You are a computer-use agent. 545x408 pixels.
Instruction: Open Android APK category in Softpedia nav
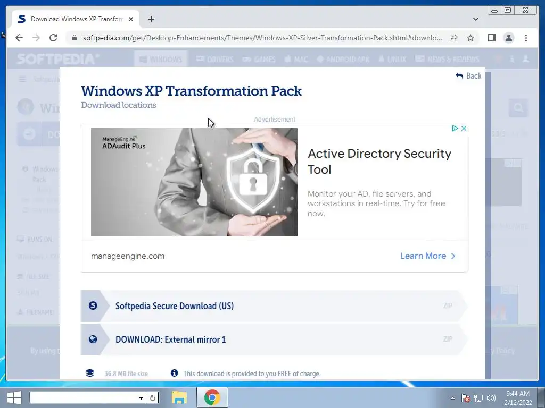[343, 59]
